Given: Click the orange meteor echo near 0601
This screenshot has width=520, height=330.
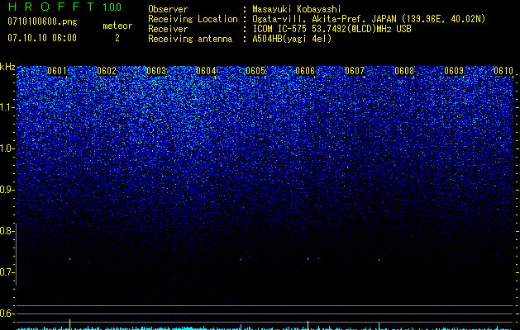Looking at the screenshot, I should pyautogui.click(x=69, y=259).
